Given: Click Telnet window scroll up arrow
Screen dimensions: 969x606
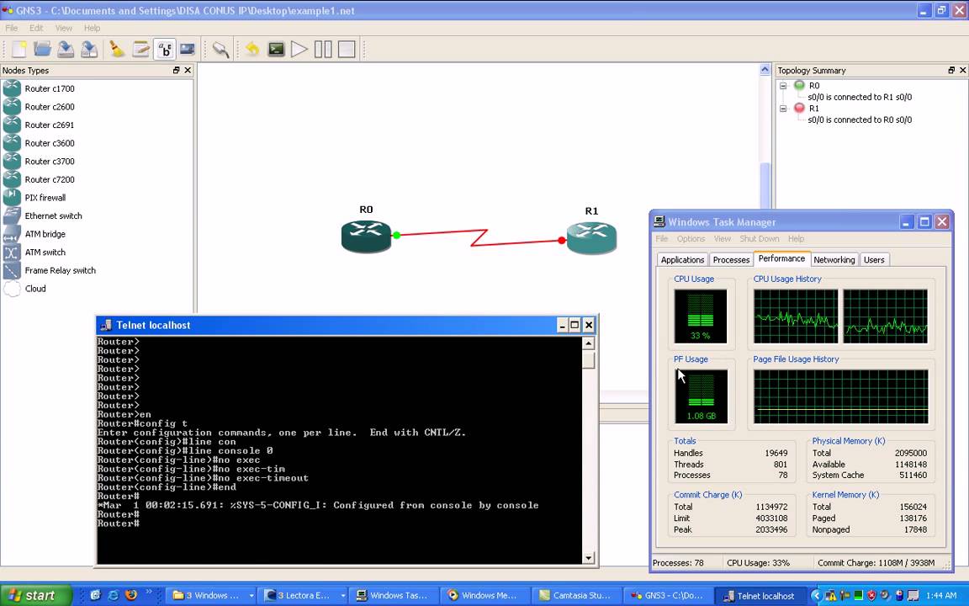Looking at the screenshot, I should pos(588,343).
